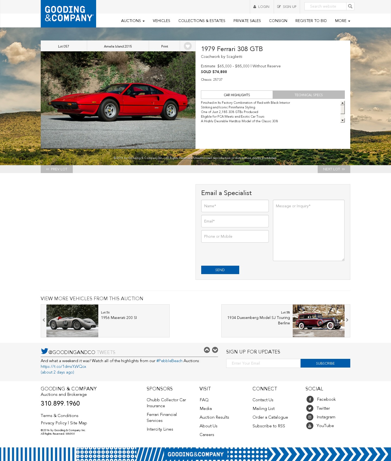Go to the next lot
The width and height of the screenshot is (391, 461).
tap(334, 169)
